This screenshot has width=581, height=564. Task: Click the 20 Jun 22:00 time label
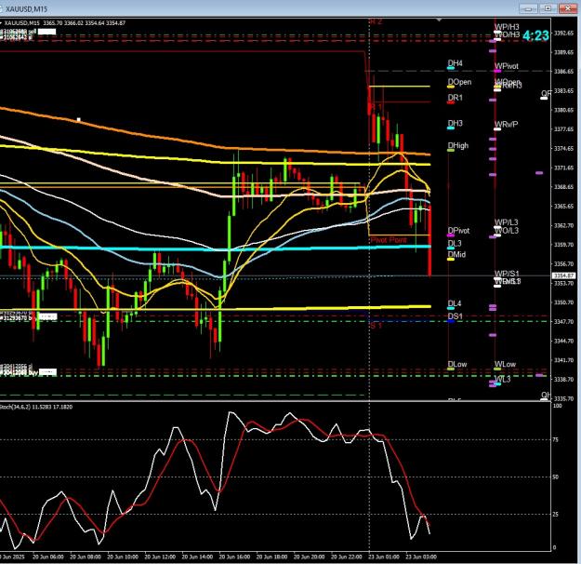pyautogui.click(x=346, y=557)
